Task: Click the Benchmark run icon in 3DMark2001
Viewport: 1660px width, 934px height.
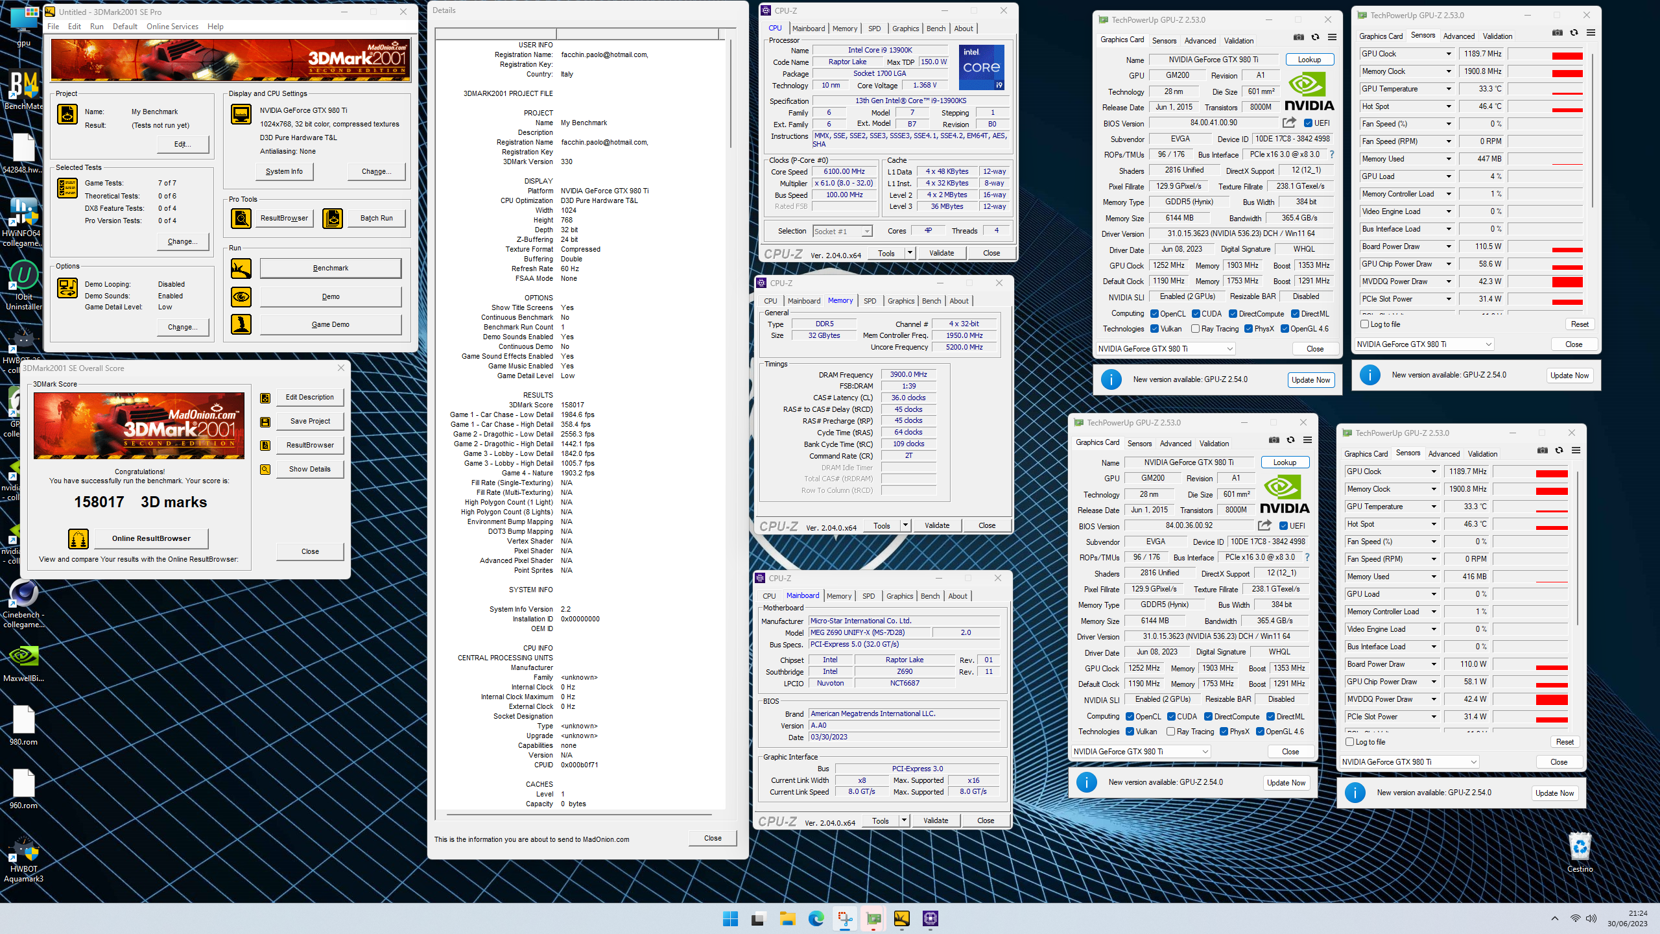Action: (x=241, y=269)
